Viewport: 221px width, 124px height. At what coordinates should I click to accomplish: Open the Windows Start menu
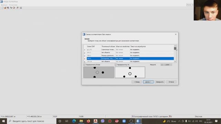[x=3, y=121]
